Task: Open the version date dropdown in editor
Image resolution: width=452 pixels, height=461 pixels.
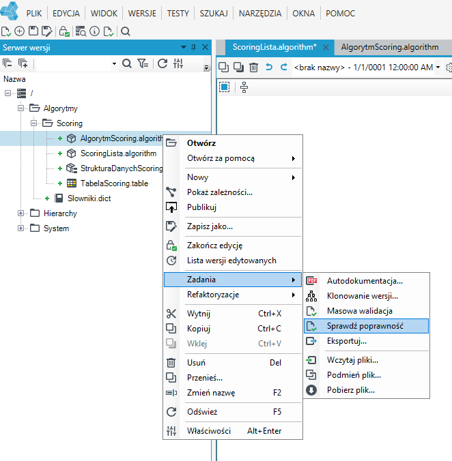Action: point(438,68)
